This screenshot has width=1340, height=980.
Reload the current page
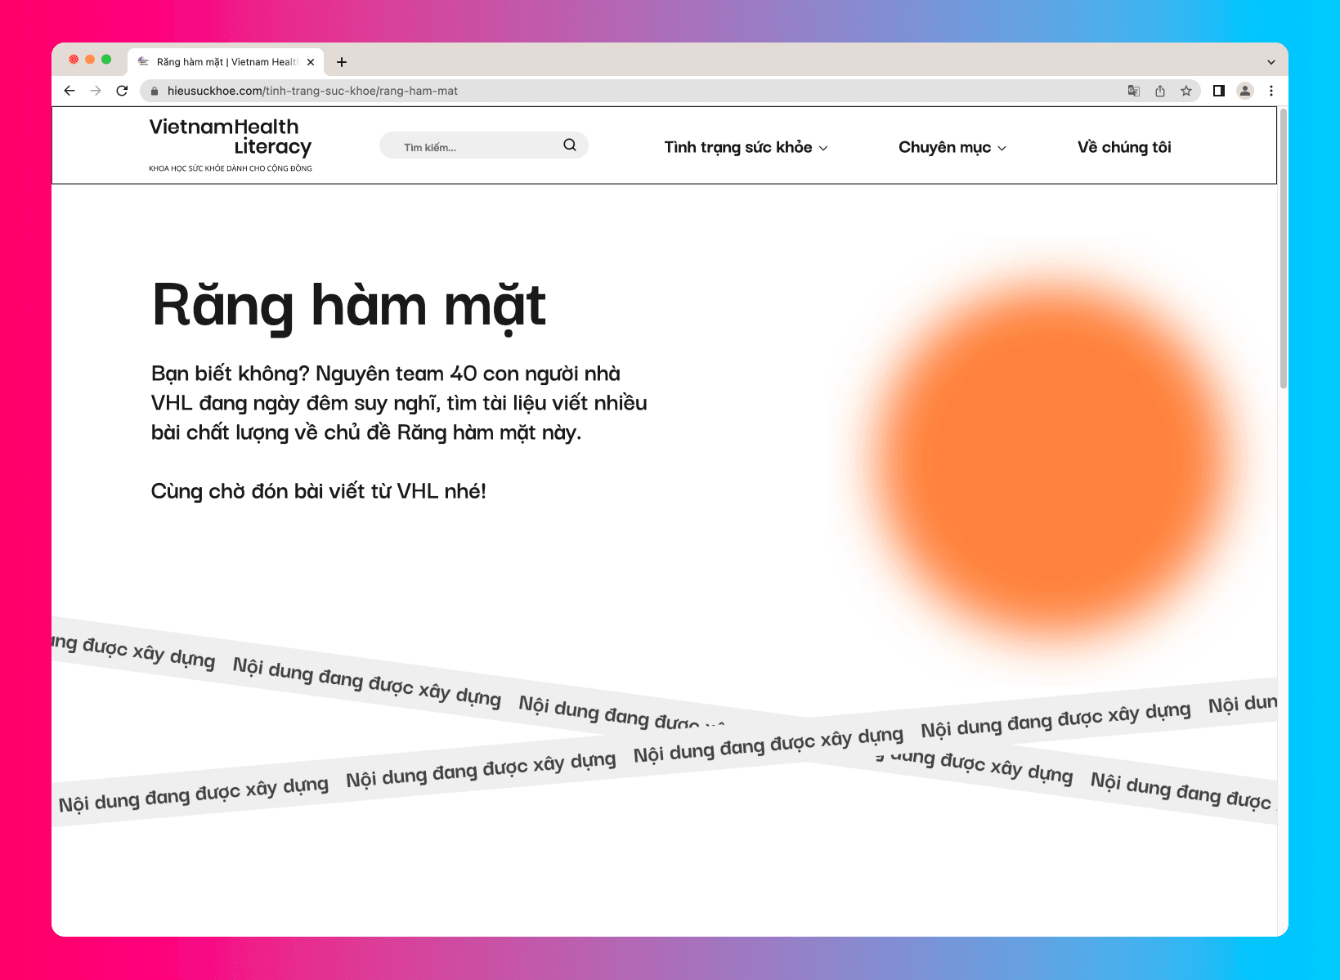[122, 91]
